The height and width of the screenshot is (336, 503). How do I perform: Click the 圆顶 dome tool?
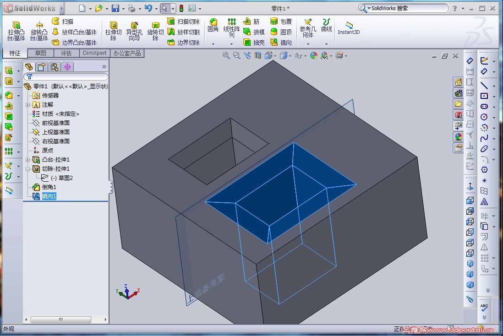click(x=281, y=32)
